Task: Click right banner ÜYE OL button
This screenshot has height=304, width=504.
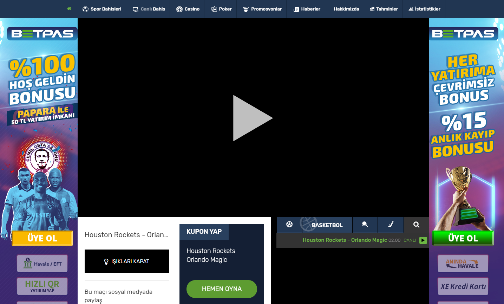Action: point(463,238)
